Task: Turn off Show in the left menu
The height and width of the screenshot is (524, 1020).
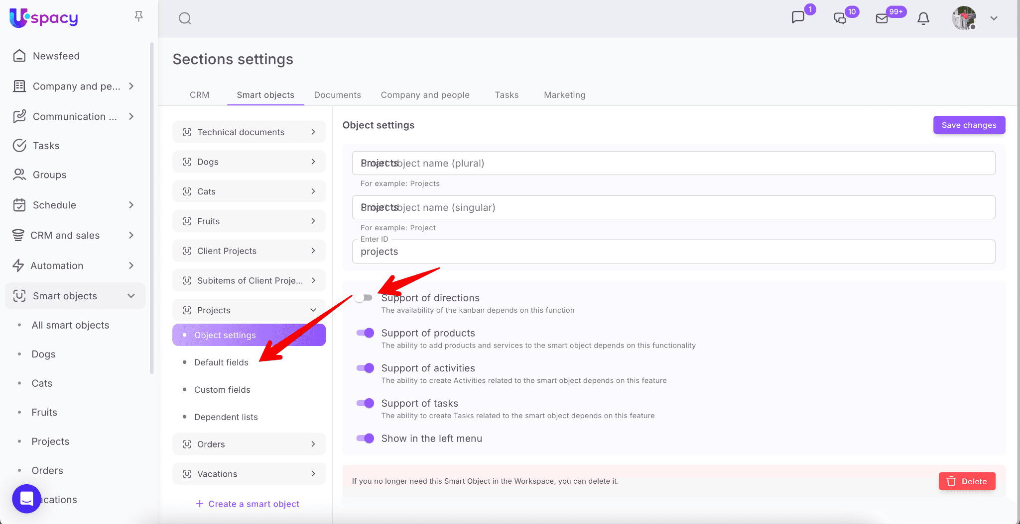Action: 365,438
